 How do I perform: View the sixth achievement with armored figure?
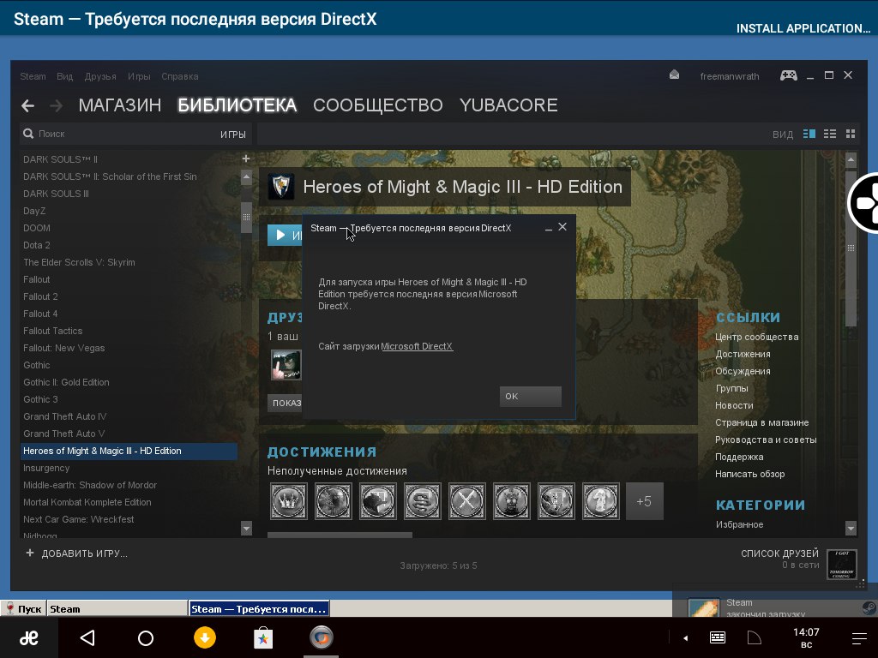point(511,500)
